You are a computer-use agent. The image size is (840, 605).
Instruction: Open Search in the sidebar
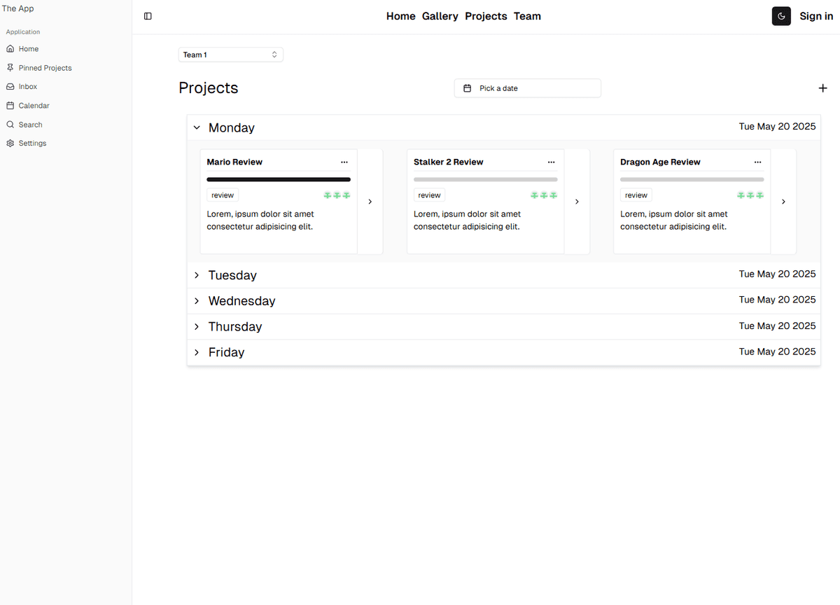[x=30, y=125]
